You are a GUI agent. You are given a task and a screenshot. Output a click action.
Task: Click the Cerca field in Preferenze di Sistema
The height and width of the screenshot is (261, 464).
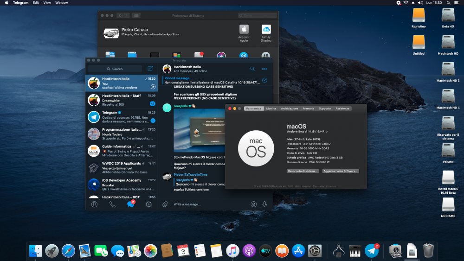pyautogui.click(x=258, y=15)
